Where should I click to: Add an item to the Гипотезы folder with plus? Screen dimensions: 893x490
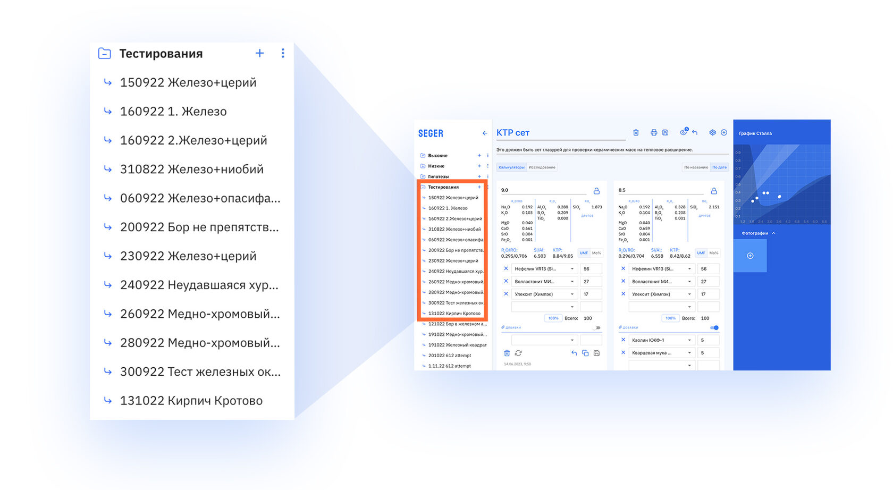[479, 176]
